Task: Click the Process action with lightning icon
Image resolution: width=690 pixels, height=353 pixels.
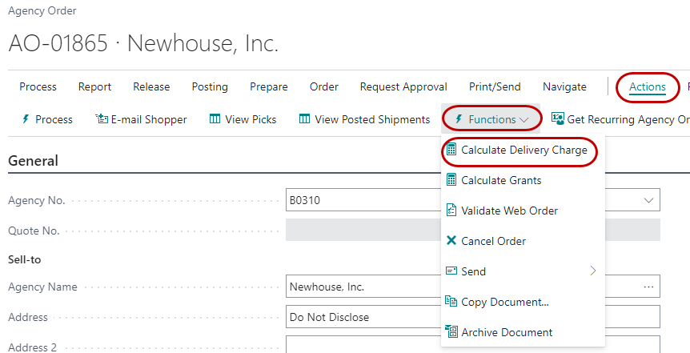Action: [46, 119]
